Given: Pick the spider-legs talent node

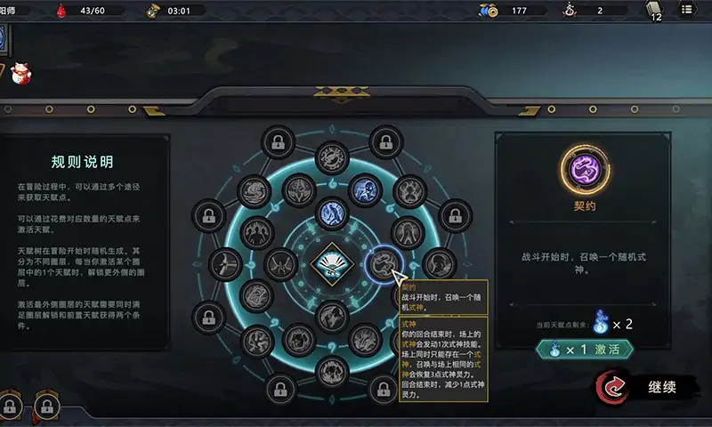Looking at the screenshot, I should click(280, 264).
